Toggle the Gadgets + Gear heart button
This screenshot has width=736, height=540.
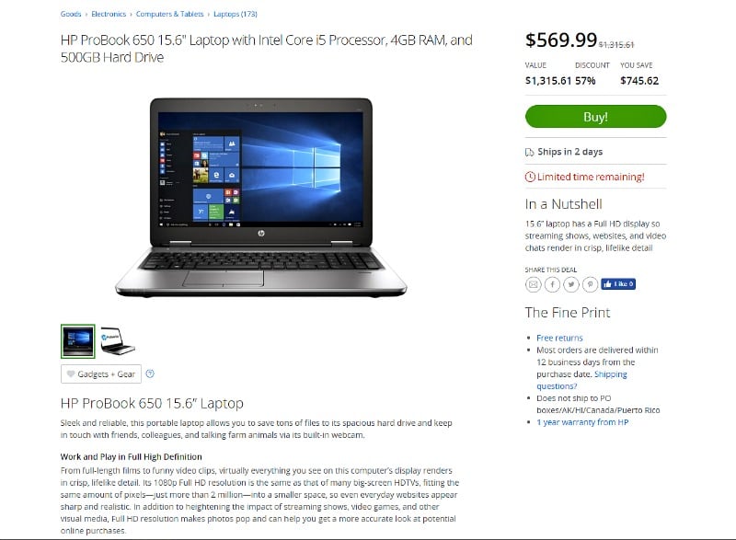[101, 373]
